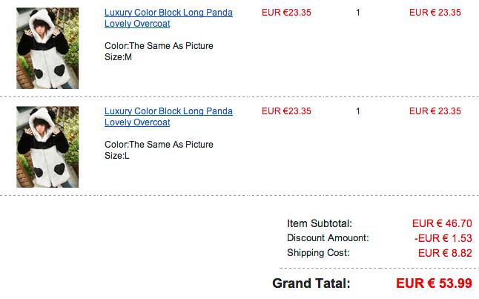Open the size M Luxury Panda Overcoat link

pyautogui.click(x=168, y=18)
